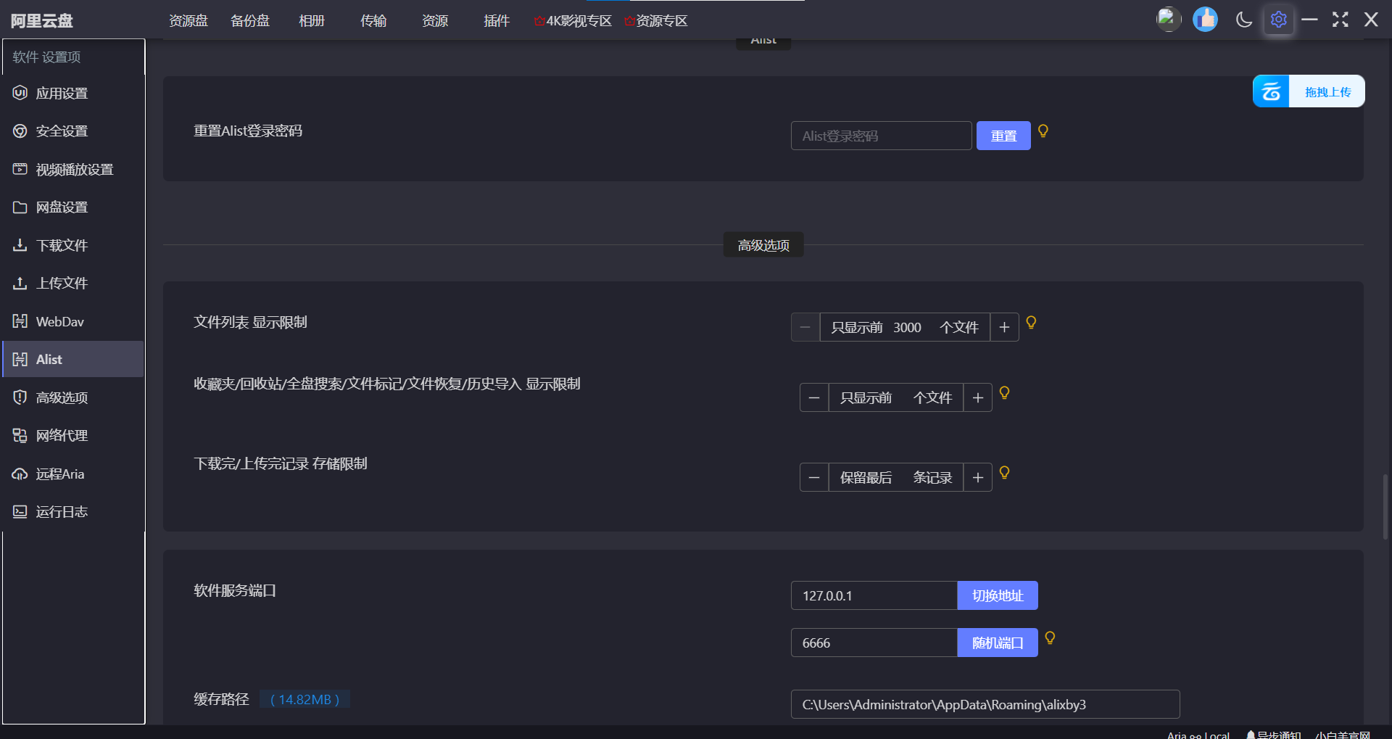Open the 插件 tab
Viewport: 1392px width, 739px height.
[x=497, y=20]
